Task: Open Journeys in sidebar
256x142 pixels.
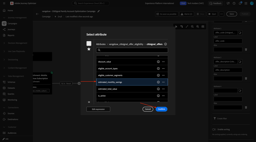Action: coord(11,29)
